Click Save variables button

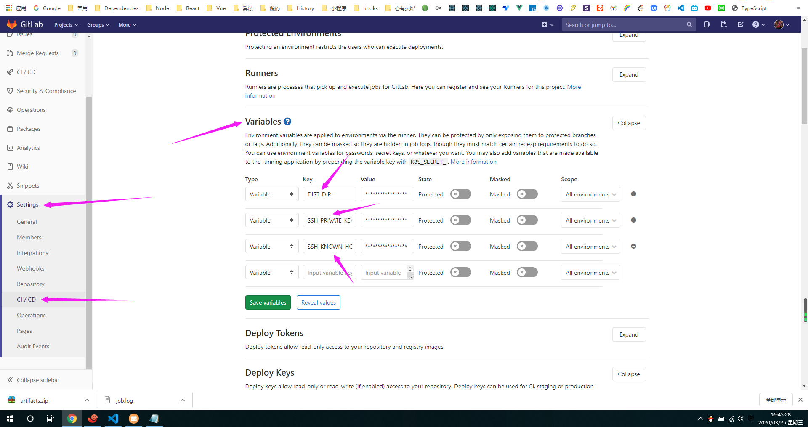tap(268, 302)
